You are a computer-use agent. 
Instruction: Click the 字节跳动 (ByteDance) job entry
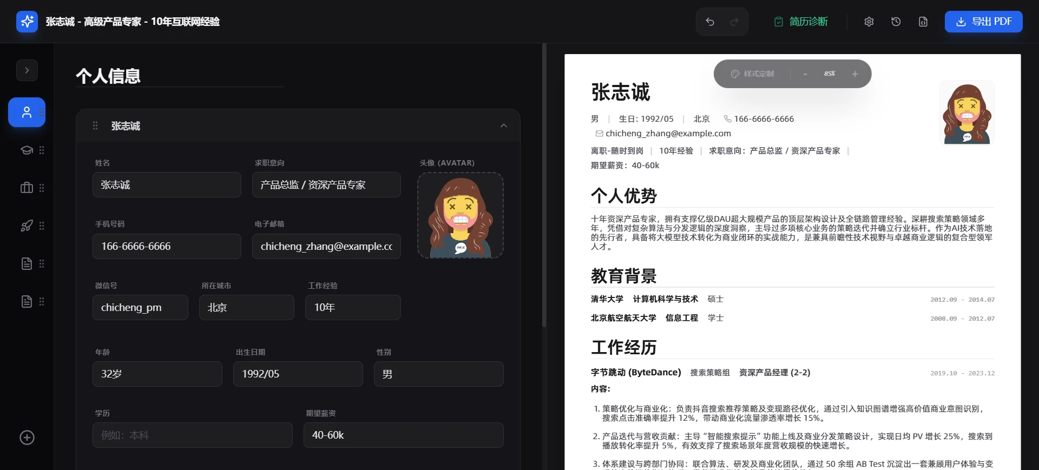coord(793,373)
